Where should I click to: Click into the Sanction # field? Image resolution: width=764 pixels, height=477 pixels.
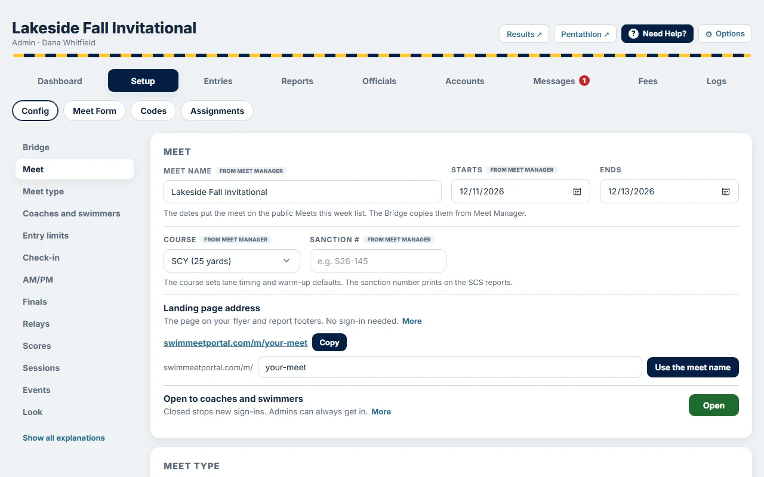point(378,261)
